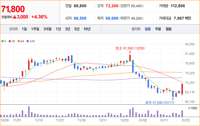
Task: Select 월봉 monthly candle chart
Action: (x=168, y=29)
